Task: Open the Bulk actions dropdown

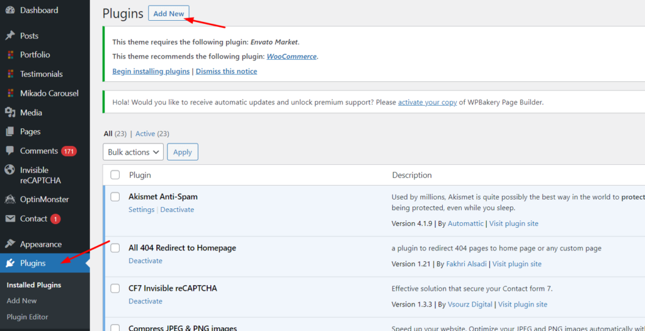Action: coord(134,152)
